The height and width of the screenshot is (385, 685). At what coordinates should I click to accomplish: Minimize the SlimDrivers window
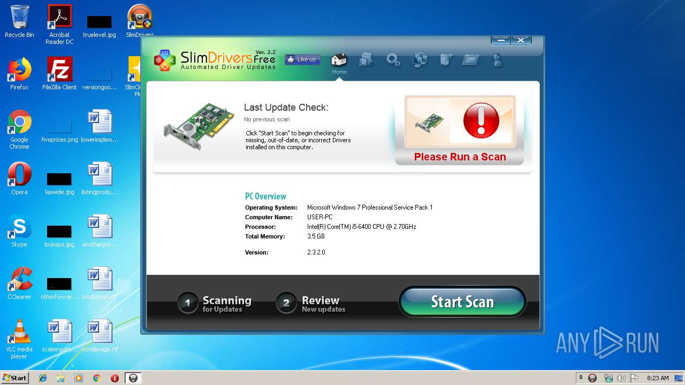[x=500, y=40]
